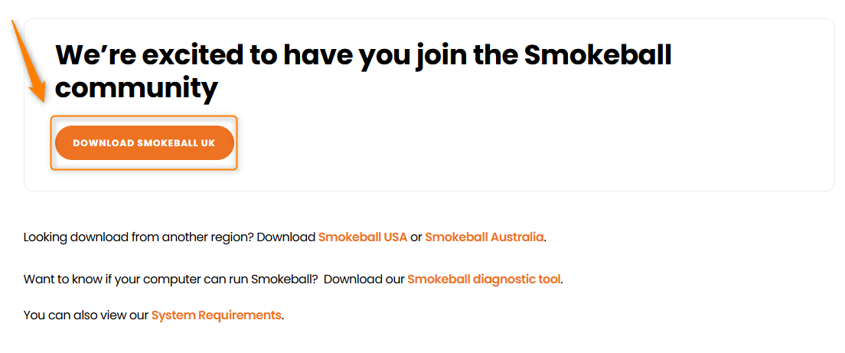Click the word "Smokeball" in the heading

pyautogui.click(x=597, y=56)
